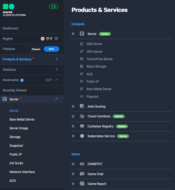
Task: Click the Cloud Functions icon
Action: coord(82,116)
